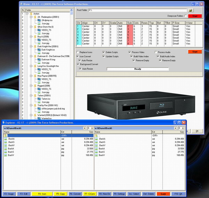The width and height of the screenshot is (209, 198).
Task: Click F5 - Copy button
Action: [60, 194]
